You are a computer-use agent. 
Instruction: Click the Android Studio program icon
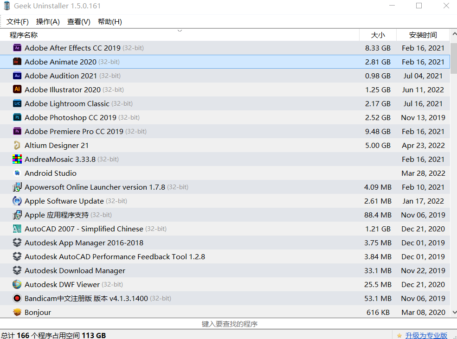pos(16,173)
